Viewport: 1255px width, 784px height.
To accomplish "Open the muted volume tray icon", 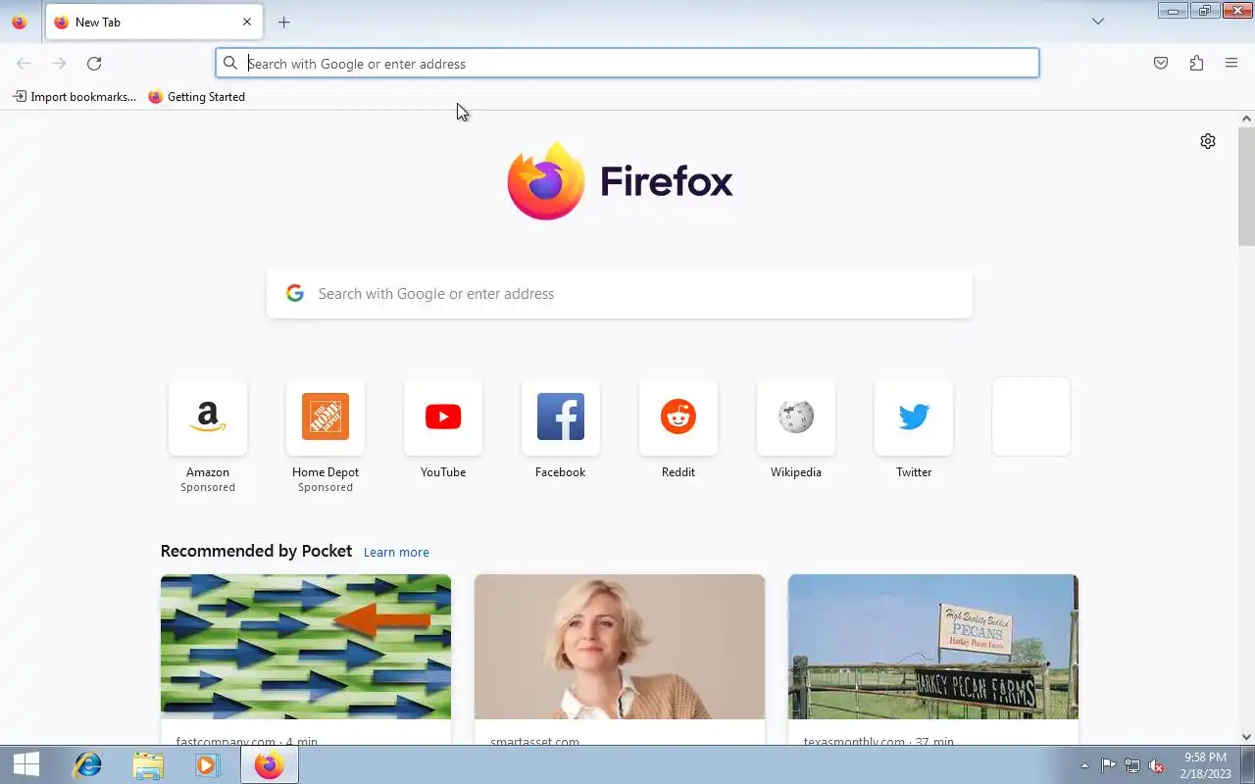I will 1157,766.
